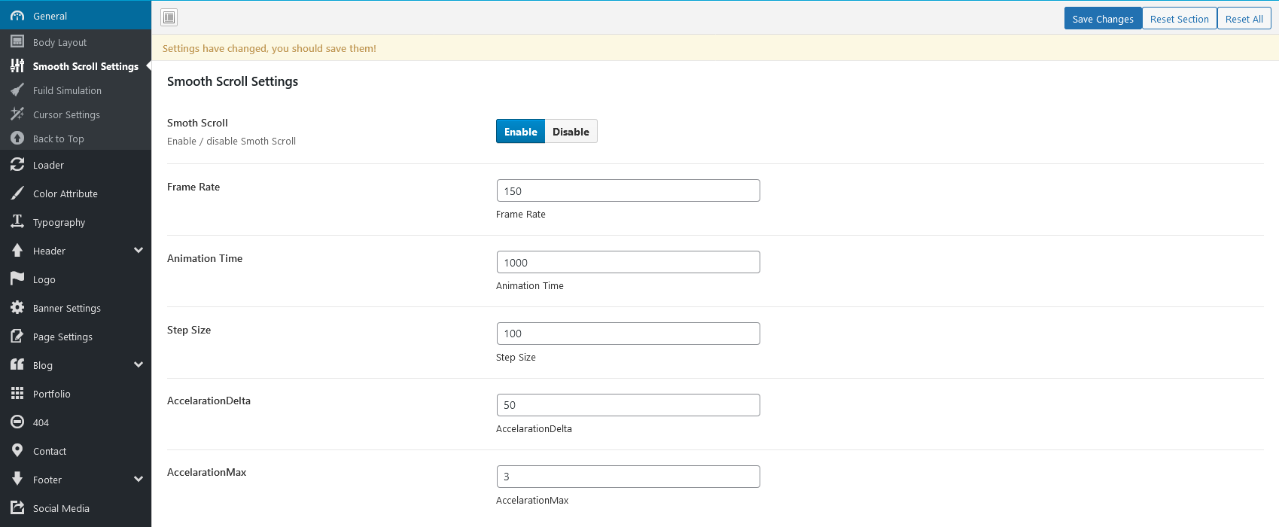Open the Portfolio section

tap(75, 394)
